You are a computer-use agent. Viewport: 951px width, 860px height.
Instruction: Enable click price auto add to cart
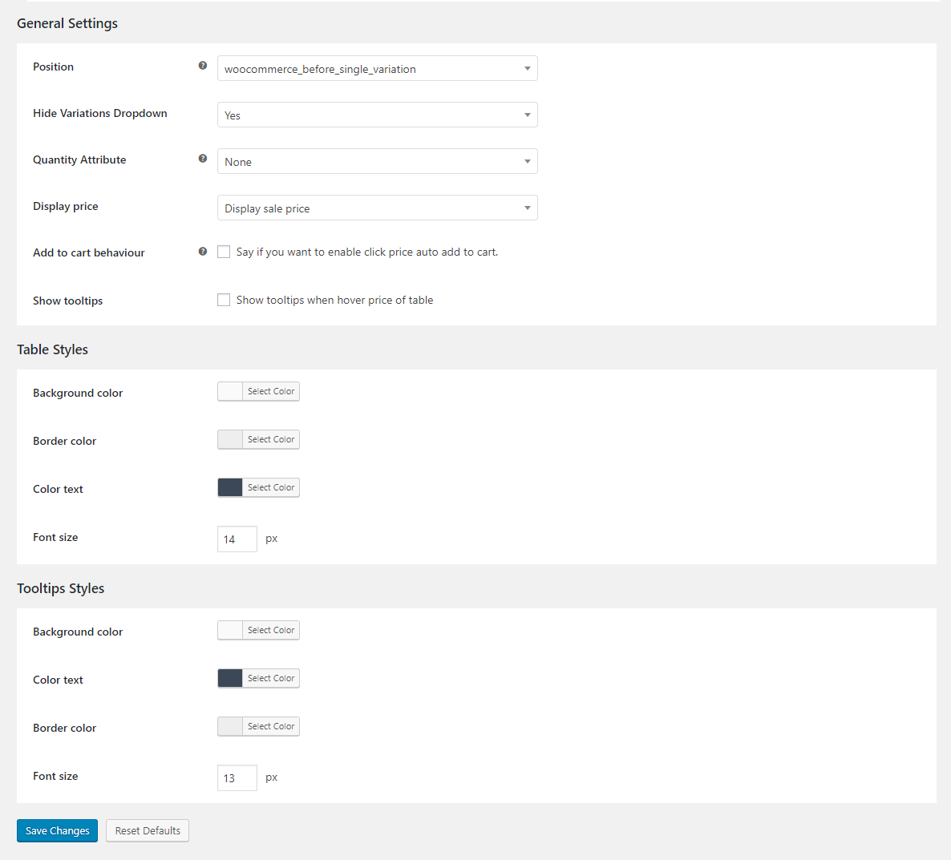(x=224, y=252)
